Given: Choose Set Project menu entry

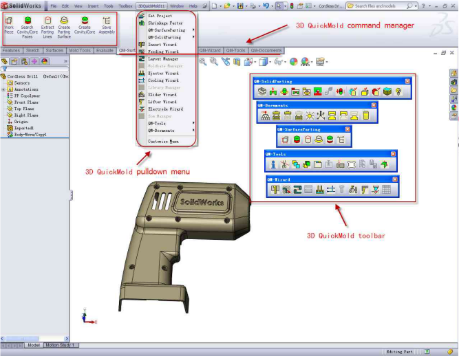Looking at the screenshot, I should (167, 16).
